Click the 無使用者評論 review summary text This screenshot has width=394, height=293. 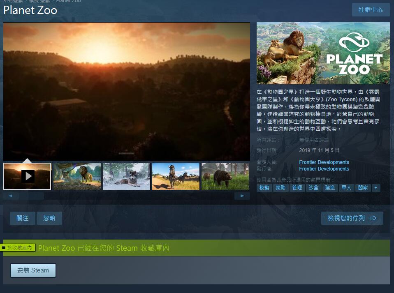coord(314,140)
